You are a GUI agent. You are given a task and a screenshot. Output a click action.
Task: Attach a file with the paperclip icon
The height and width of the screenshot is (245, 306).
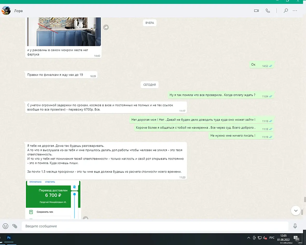(x=15, y=226)
